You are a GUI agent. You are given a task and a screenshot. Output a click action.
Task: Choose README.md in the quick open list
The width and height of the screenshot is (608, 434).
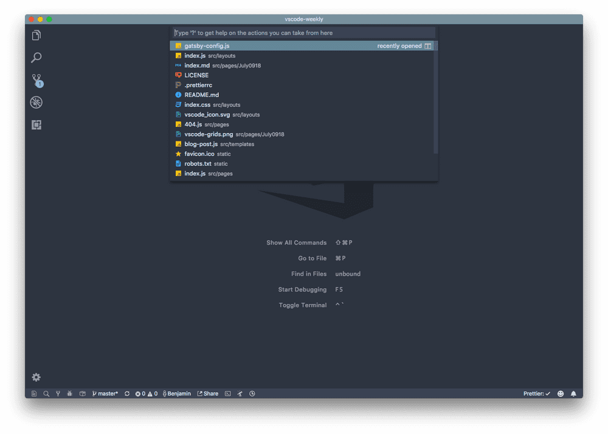201,95
